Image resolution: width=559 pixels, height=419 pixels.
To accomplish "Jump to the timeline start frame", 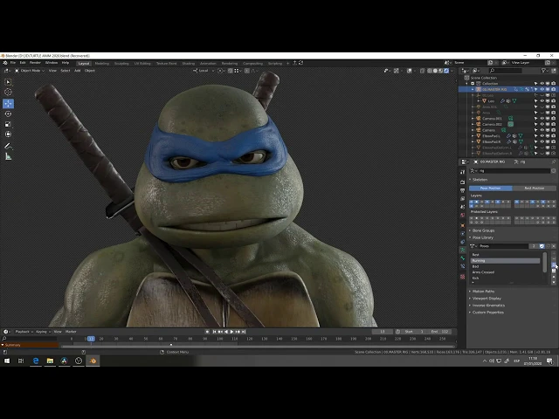I will point(214,332).
